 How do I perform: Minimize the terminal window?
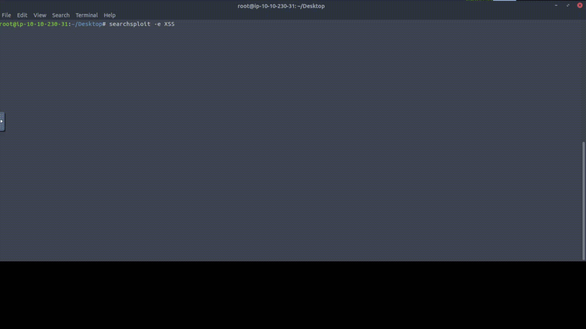(x=556, y=5)
